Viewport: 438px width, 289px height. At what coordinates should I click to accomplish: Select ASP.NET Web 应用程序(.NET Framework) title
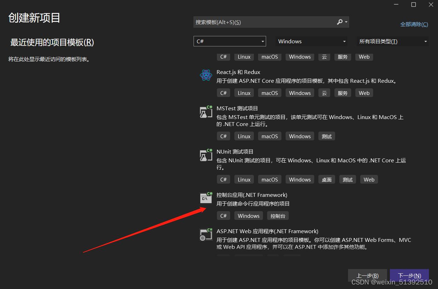point(267,231)
